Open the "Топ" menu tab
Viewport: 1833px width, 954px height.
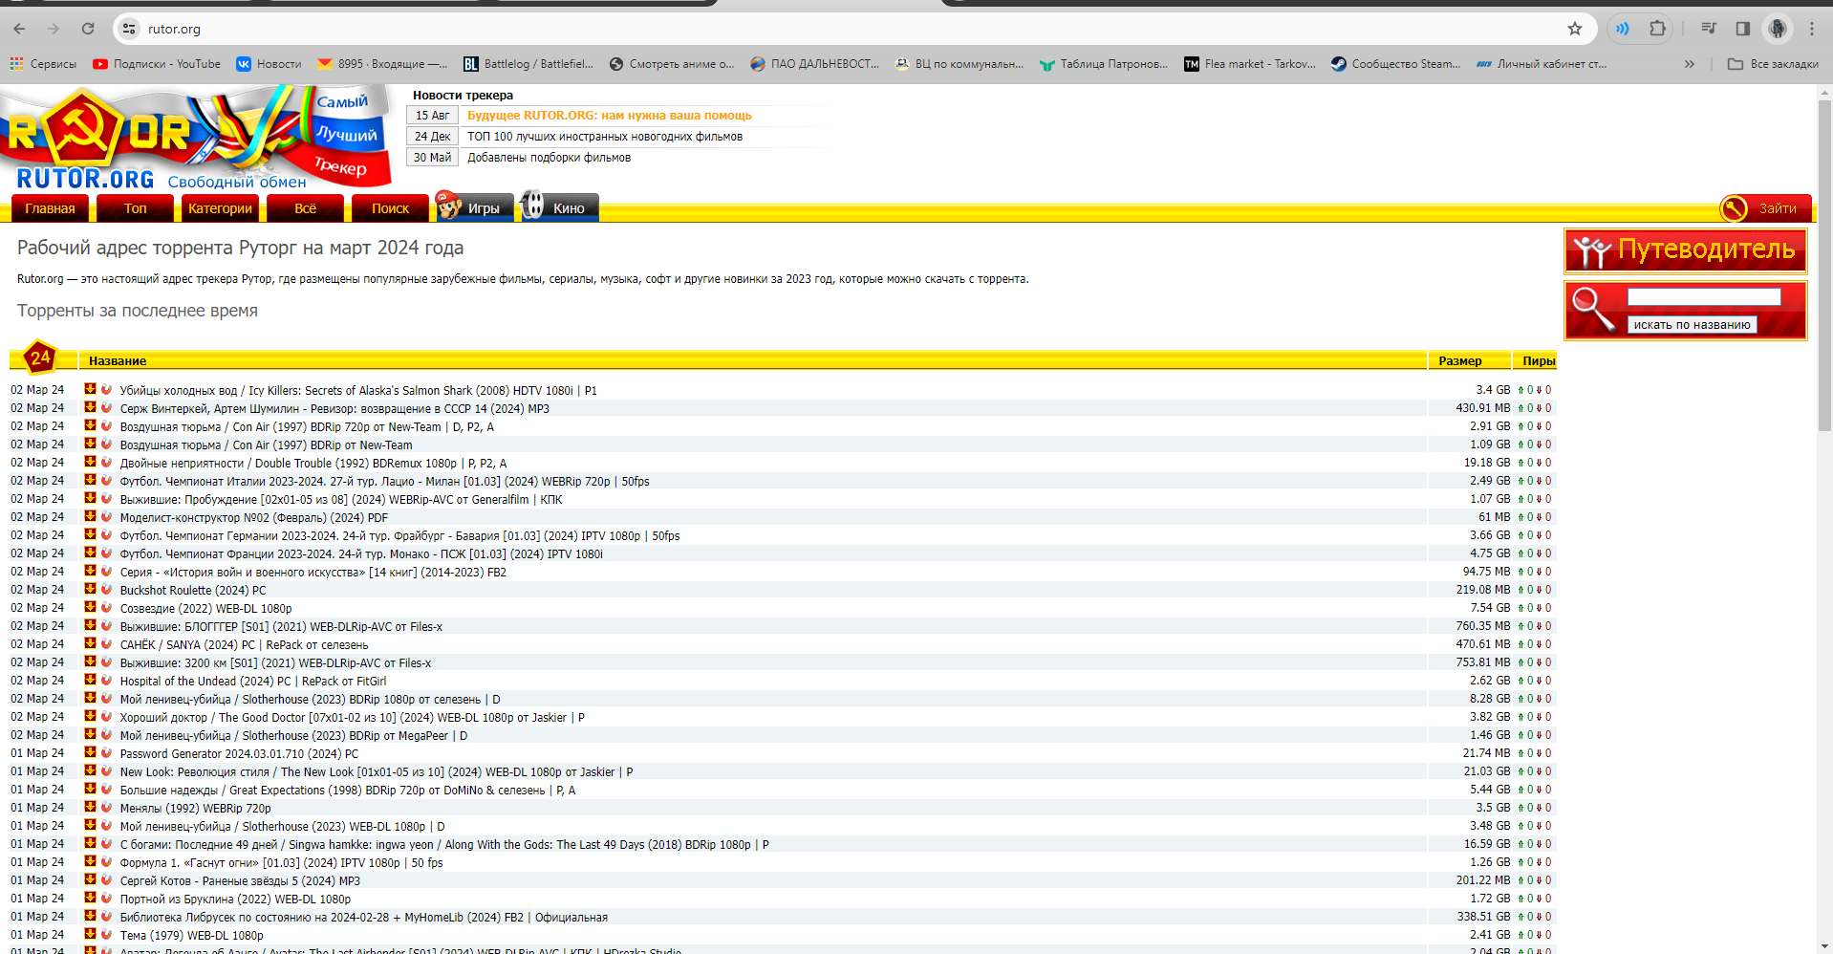(135, 208)
